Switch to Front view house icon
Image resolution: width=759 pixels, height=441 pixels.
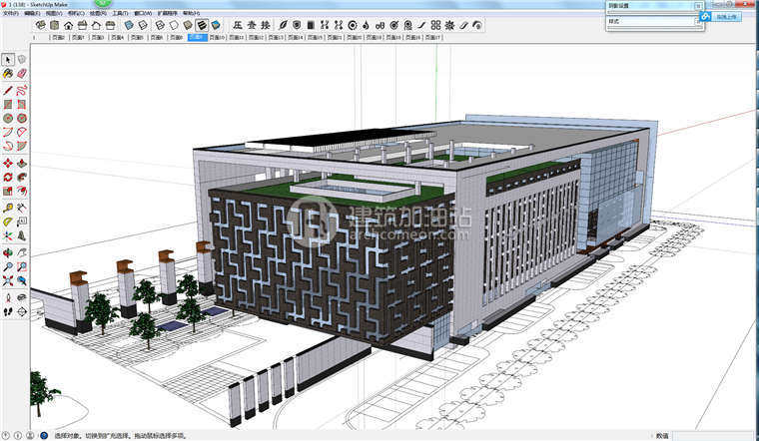[69, 25]
